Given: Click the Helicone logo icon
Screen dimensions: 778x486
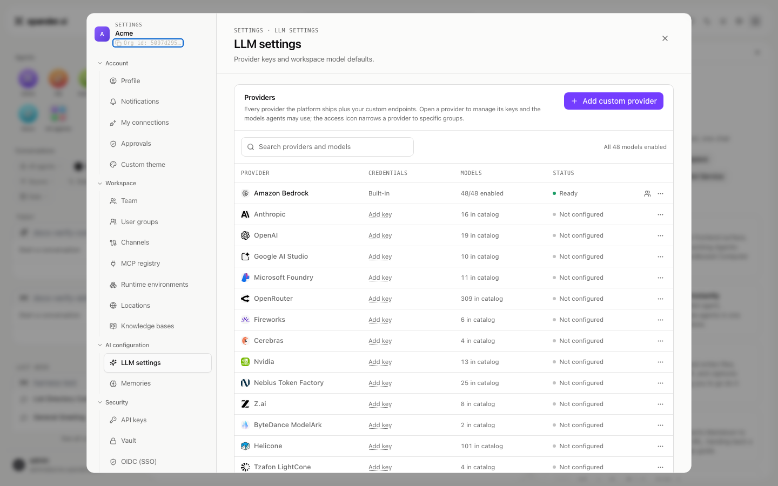Looking at the screenshot, I should coord(245,446).
